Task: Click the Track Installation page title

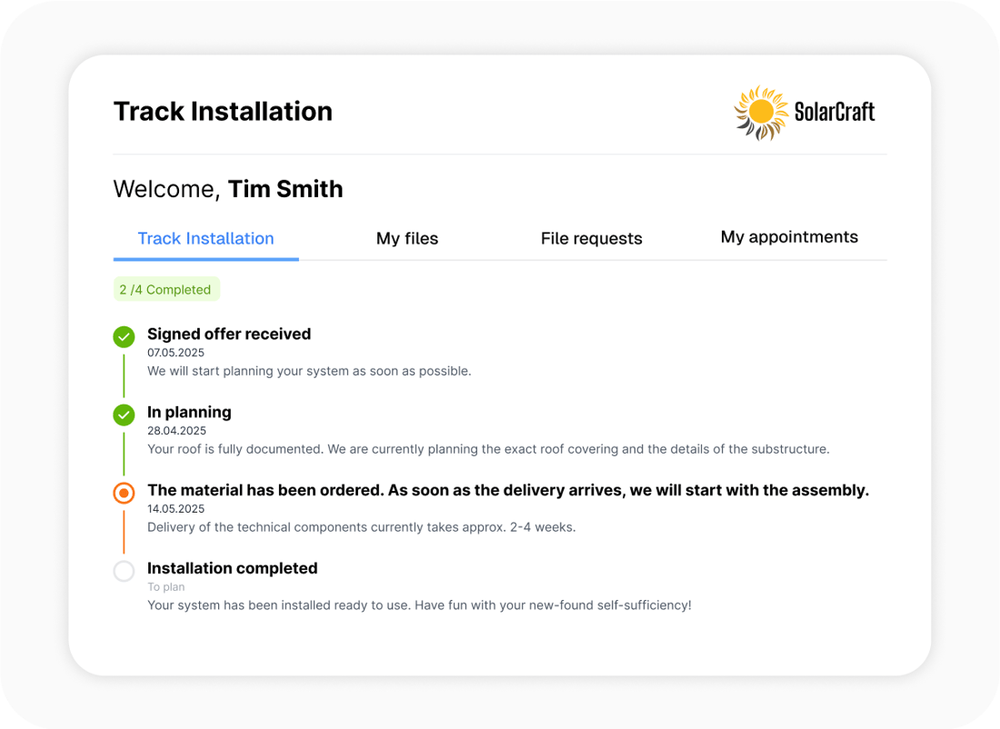Action: pos(224,112)
